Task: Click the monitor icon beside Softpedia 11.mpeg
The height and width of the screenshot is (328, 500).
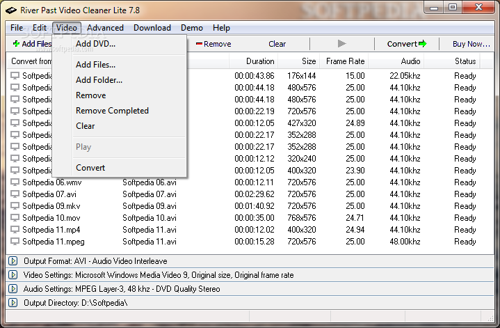Action: (x=15, y=242)
